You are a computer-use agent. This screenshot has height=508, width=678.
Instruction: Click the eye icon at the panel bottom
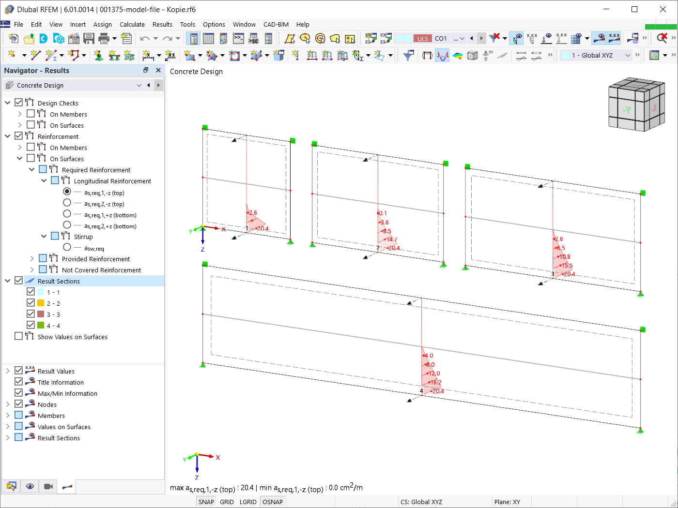pyautogui.click(x=30, y=486)
